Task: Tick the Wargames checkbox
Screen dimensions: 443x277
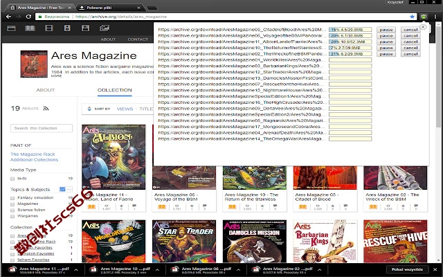Action: (x=12, y=217)
